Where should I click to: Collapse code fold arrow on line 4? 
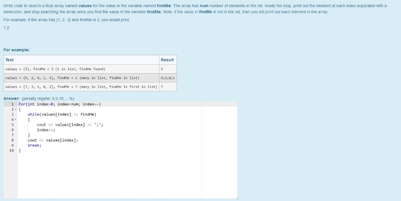[16, 120]
